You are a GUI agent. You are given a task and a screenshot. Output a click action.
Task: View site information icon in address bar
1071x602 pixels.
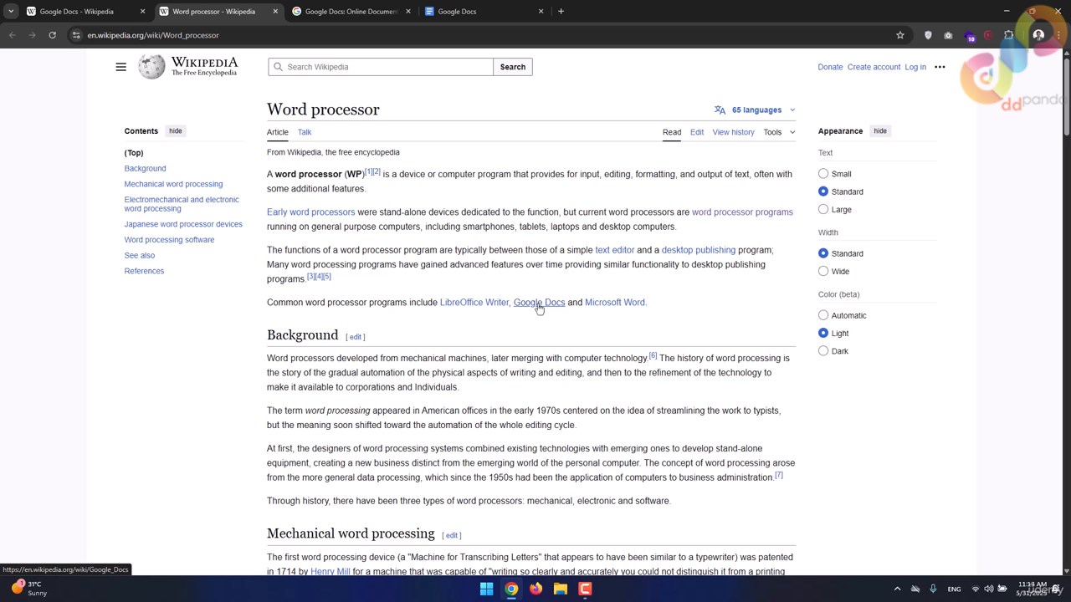[76, 35]
